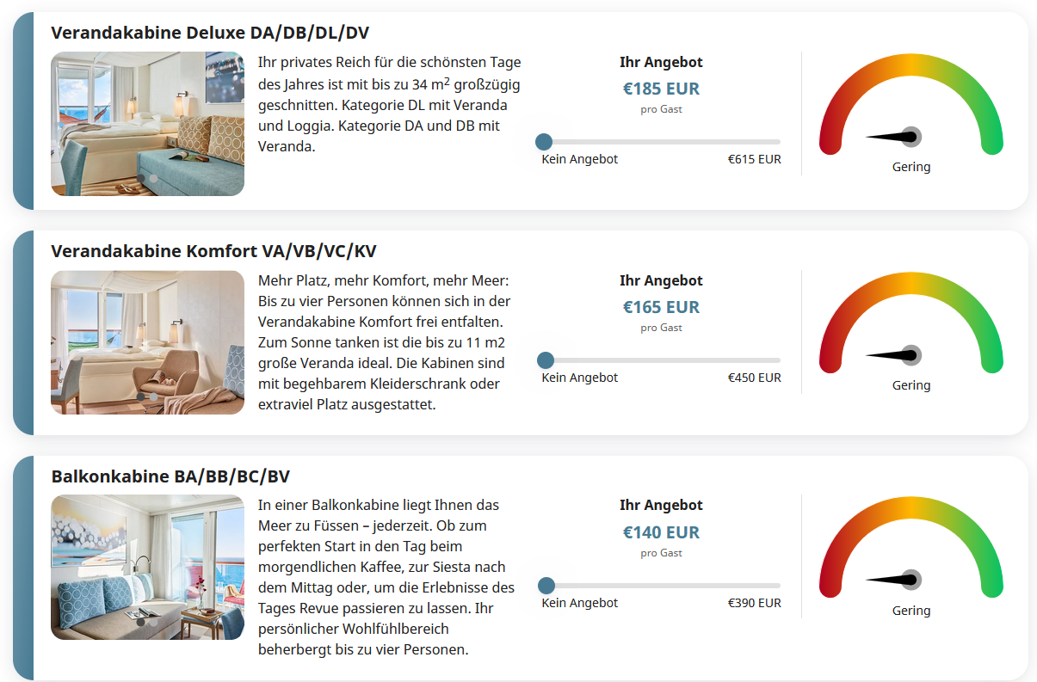Click the Verandakabine Komfort slider handle
Viewport: 1037px width, 682px height.
click(545, 360)
